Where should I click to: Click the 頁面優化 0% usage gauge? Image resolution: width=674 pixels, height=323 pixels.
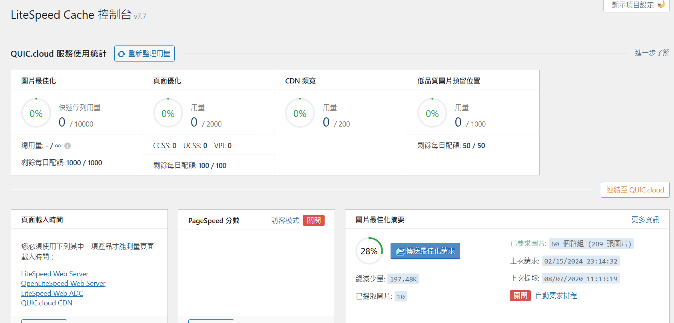coord(168,113)
